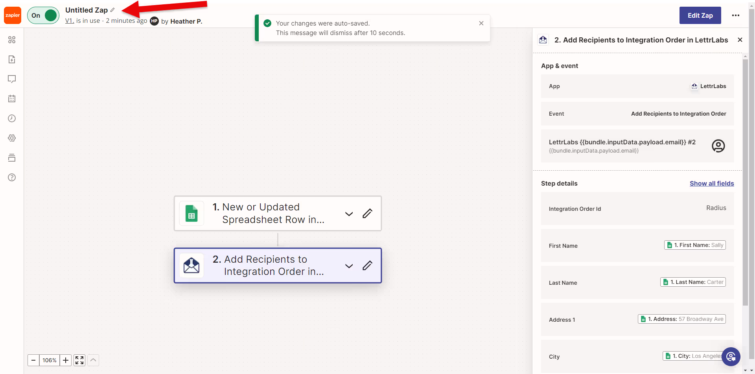Click the collapse up-arrow zoom control
Image resolution: width=755 pixels, height=374 pixels.
pos(93,360)
